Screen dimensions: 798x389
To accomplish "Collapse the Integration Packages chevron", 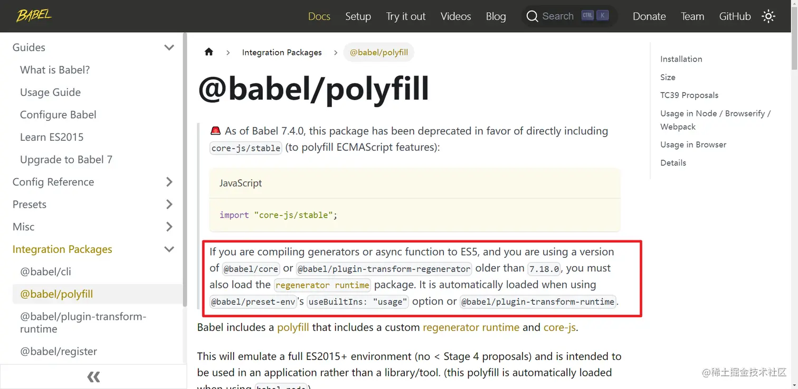I will pos(169,249).
